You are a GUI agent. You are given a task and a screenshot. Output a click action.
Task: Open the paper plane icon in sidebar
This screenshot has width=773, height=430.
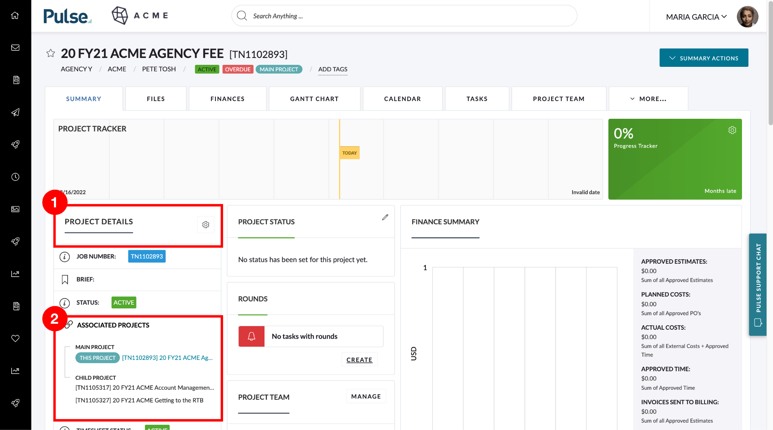coord(15,112)
